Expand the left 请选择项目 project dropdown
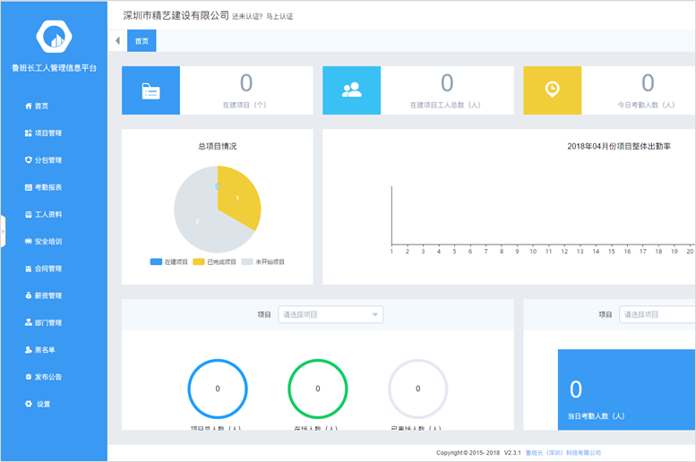Image resolution: width=696 pixels, height=462 pixels. (331, 314)
